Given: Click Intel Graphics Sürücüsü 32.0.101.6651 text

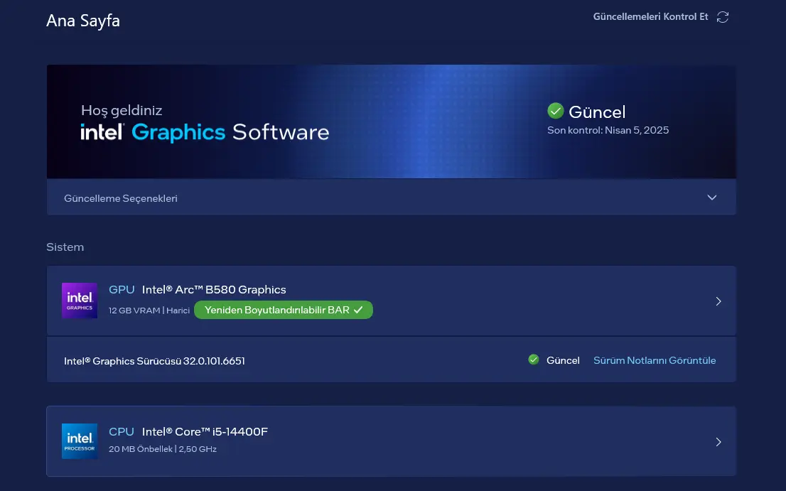Looking at the screenshot, I should click(154, 361).
